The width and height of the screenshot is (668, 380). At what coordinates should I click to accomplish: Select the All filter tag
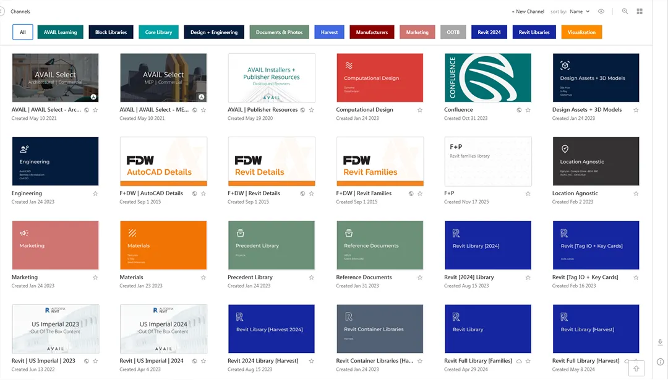point(23,32)
